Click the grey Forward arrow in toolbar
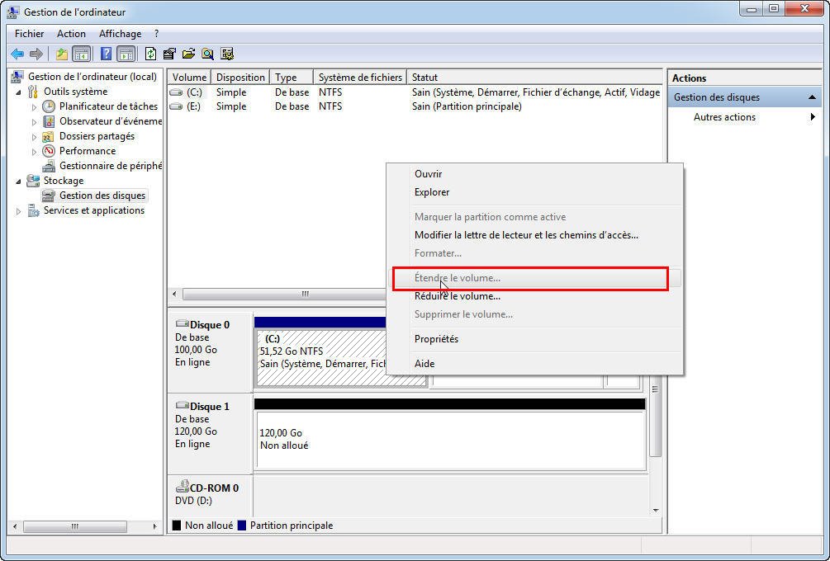The height and width of the screenshot is (561, 830). 36,54
